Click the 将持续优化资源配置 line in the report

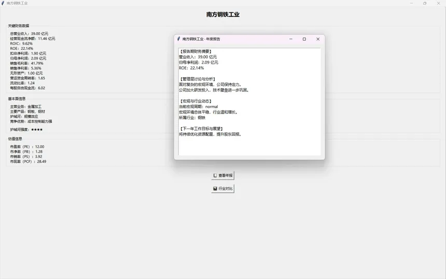(x=211, y=134)
